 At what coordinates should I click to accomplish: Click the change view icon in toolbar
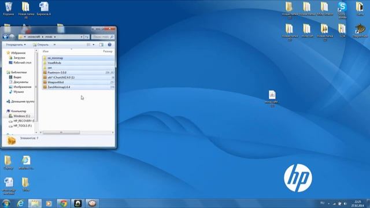(x=88, y=44)
